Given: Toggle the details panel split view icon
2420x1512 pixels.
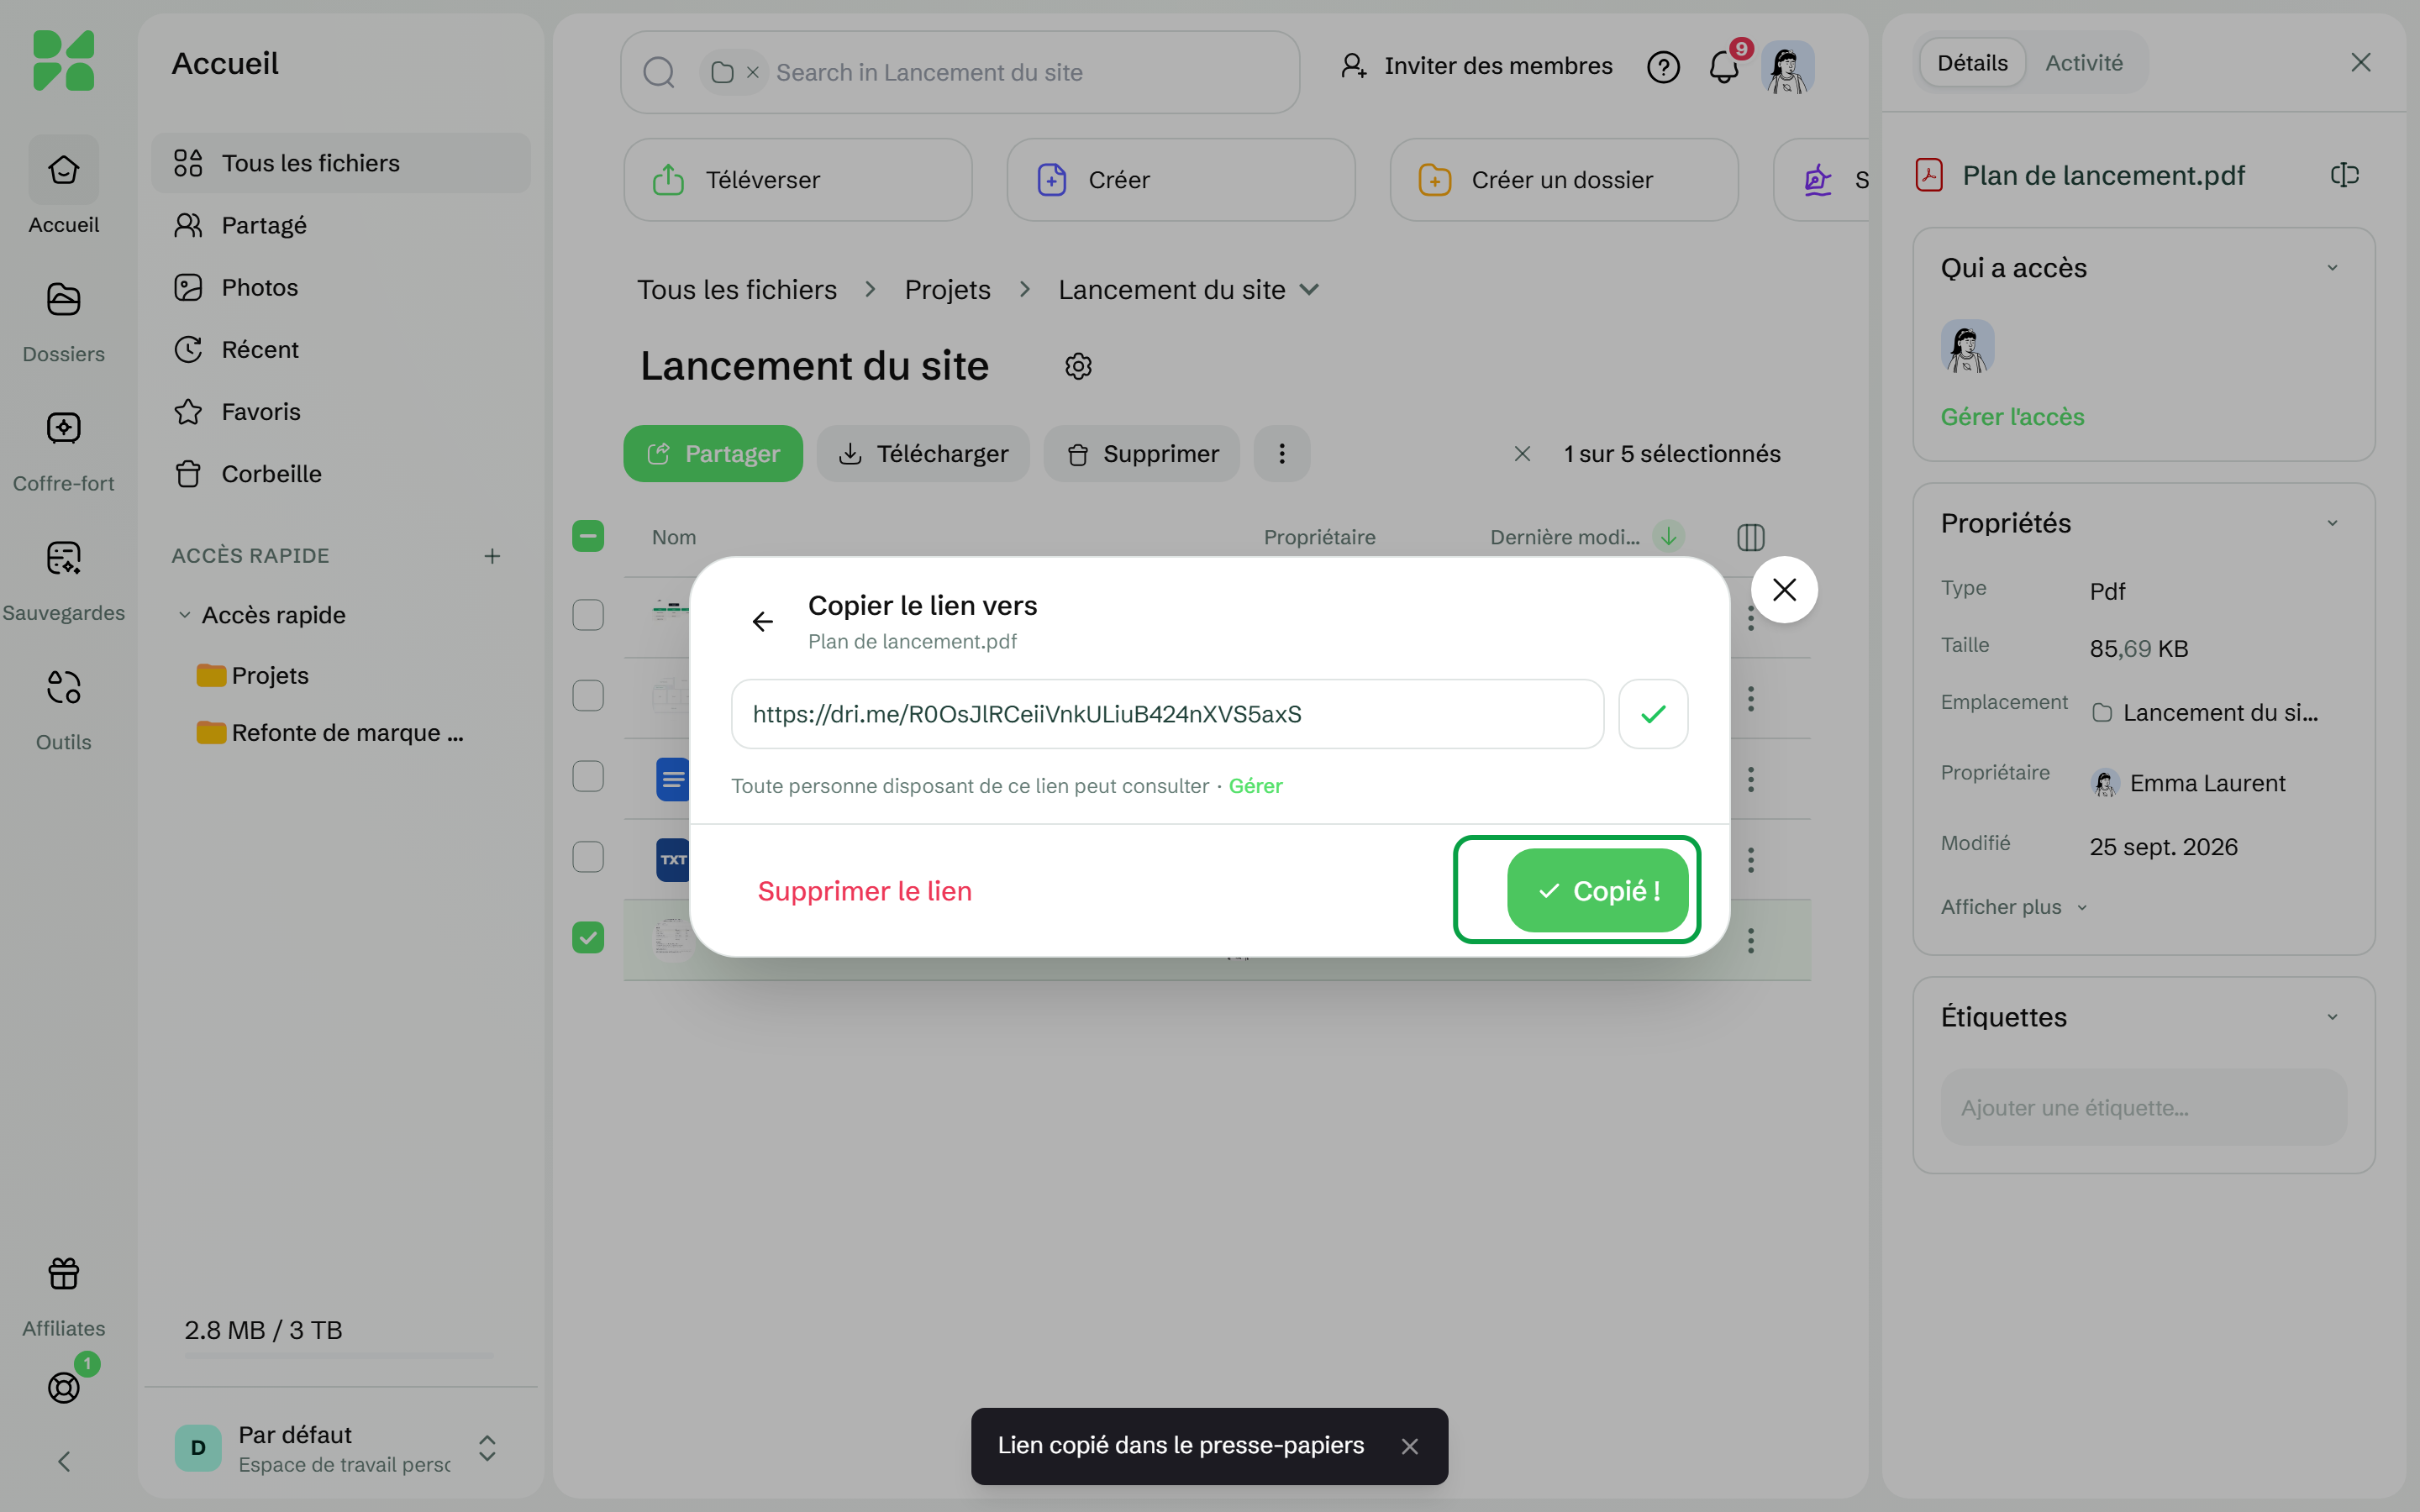Looking at the screenshot, I should point(2344,176).
